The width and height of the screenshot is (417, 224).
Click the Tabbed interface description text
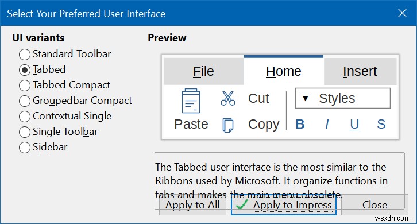coord(271,181)
